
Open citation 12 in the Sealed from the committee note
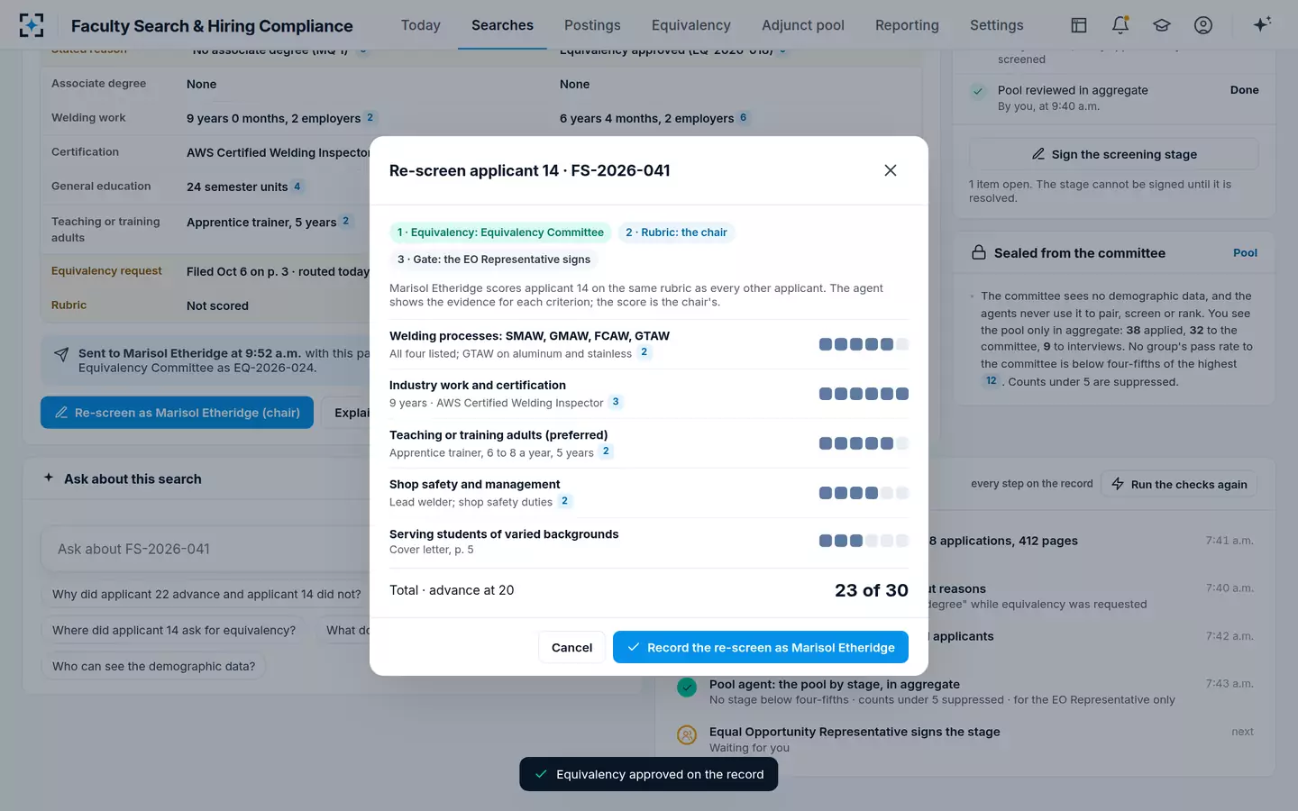(x=992, y=381)
